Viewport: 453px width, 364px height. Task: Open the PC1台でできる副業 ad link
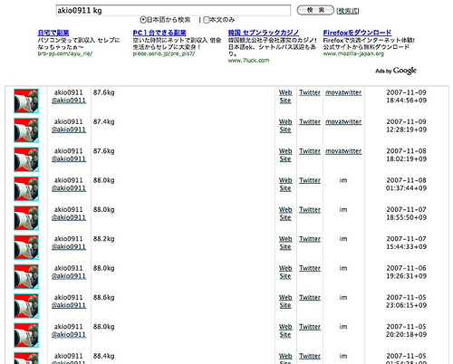point(159,33)
